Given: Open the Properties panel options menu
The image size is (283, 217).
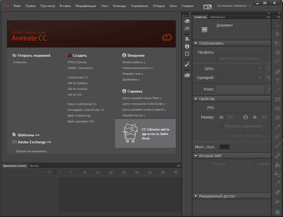Looking at the screenshot, I should pyautogui.click(x=268, y=17).
